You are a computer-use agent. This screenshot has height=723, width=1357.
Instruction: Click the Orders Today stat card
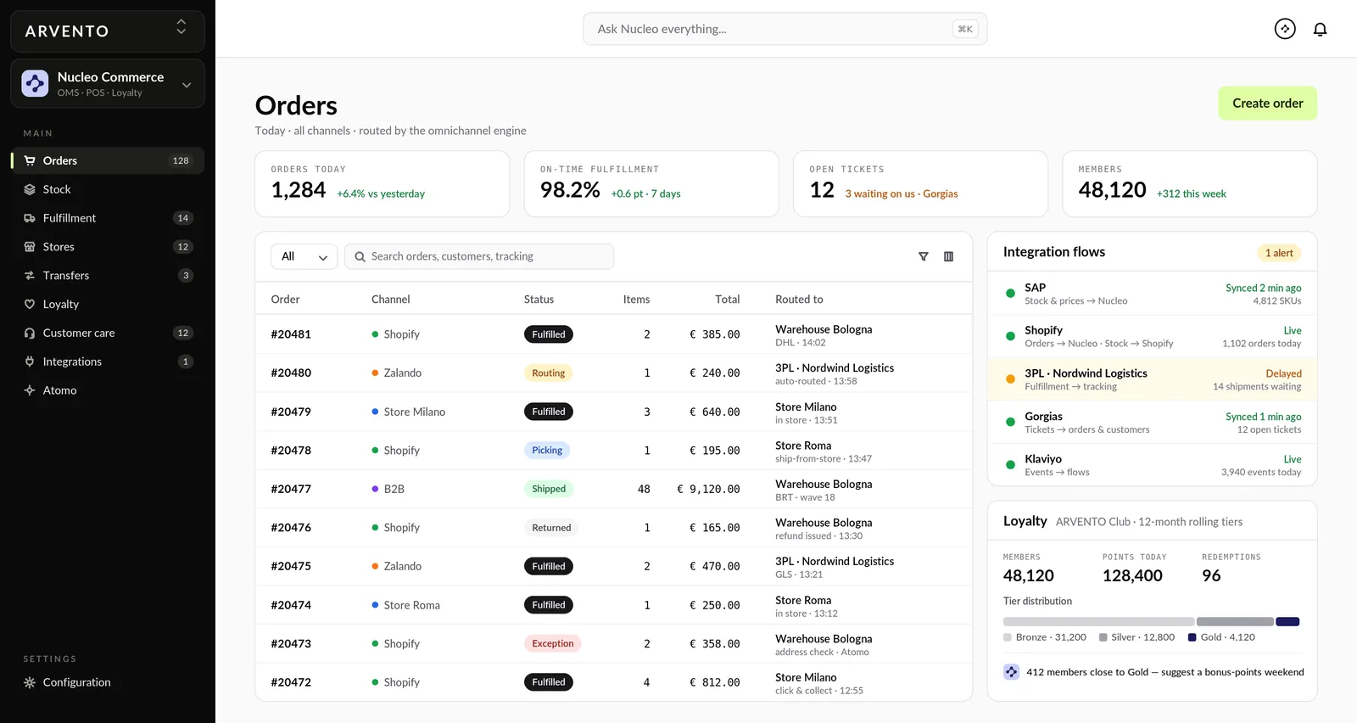click(383, 184)
